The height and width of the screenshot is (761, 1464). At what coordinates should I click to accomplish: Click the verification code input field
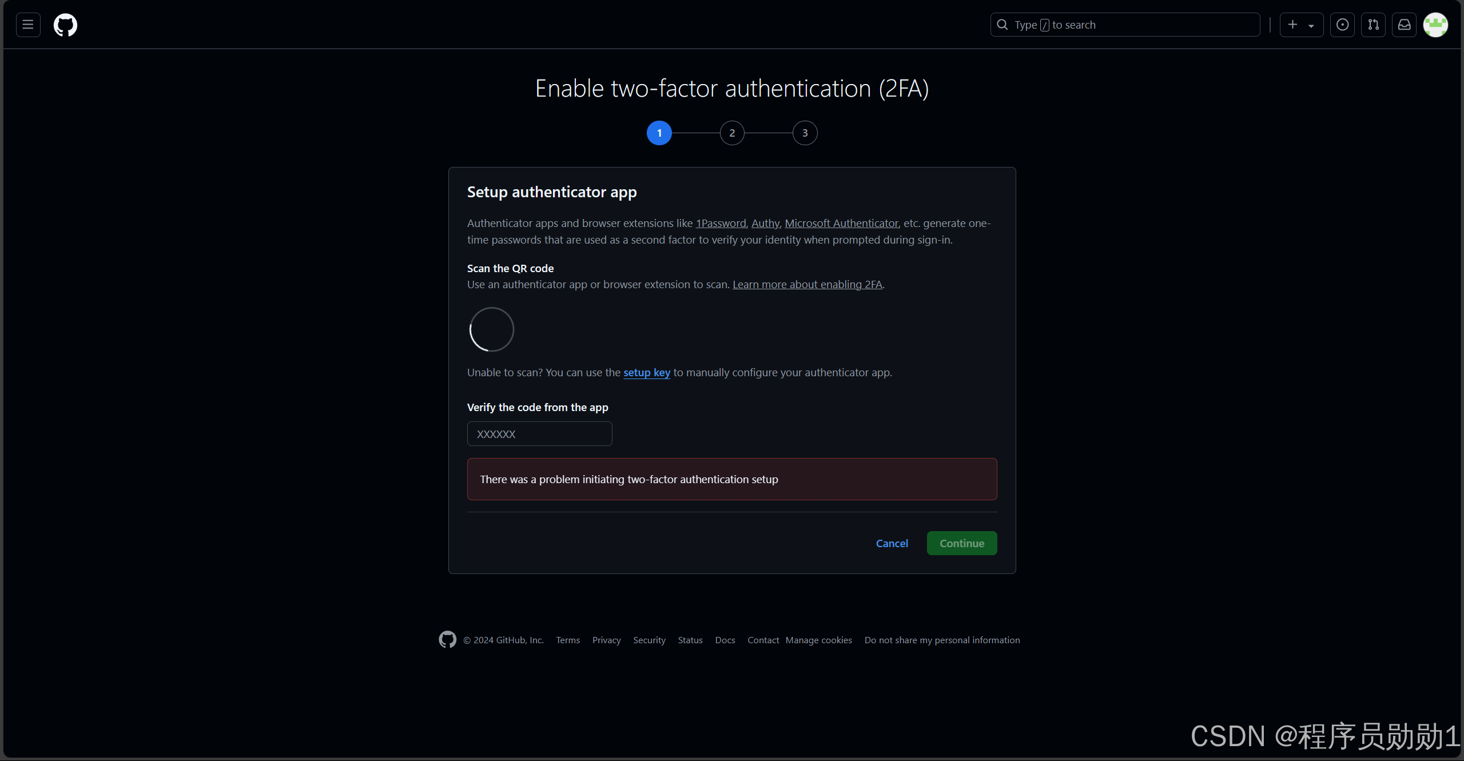(x=539, y=433)
